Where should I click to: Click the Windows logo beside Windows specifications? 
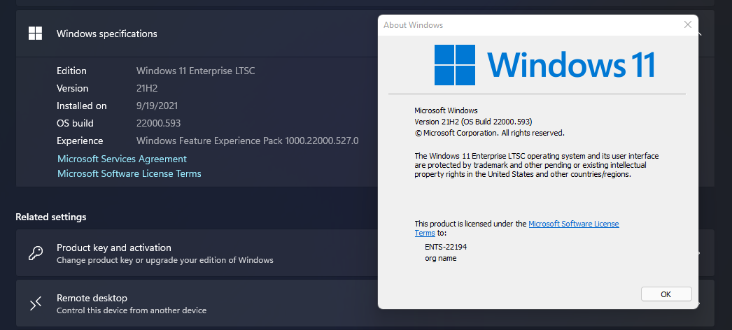[36, 33]
